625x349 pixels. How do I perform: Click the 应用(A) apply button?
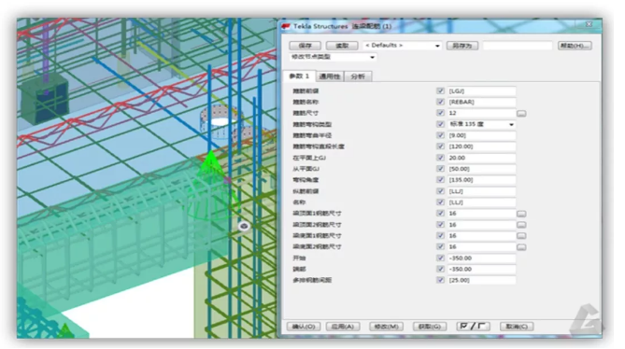tap(343, 327)
